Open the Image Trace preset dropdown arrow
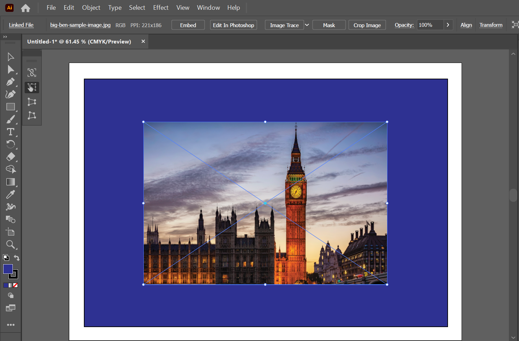 click(307, 25)
